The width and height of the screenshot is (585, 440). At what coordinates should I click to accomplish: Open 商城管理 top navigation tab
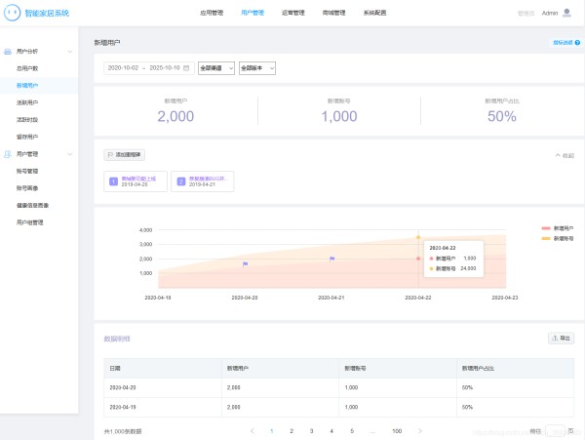coord(333,13)
